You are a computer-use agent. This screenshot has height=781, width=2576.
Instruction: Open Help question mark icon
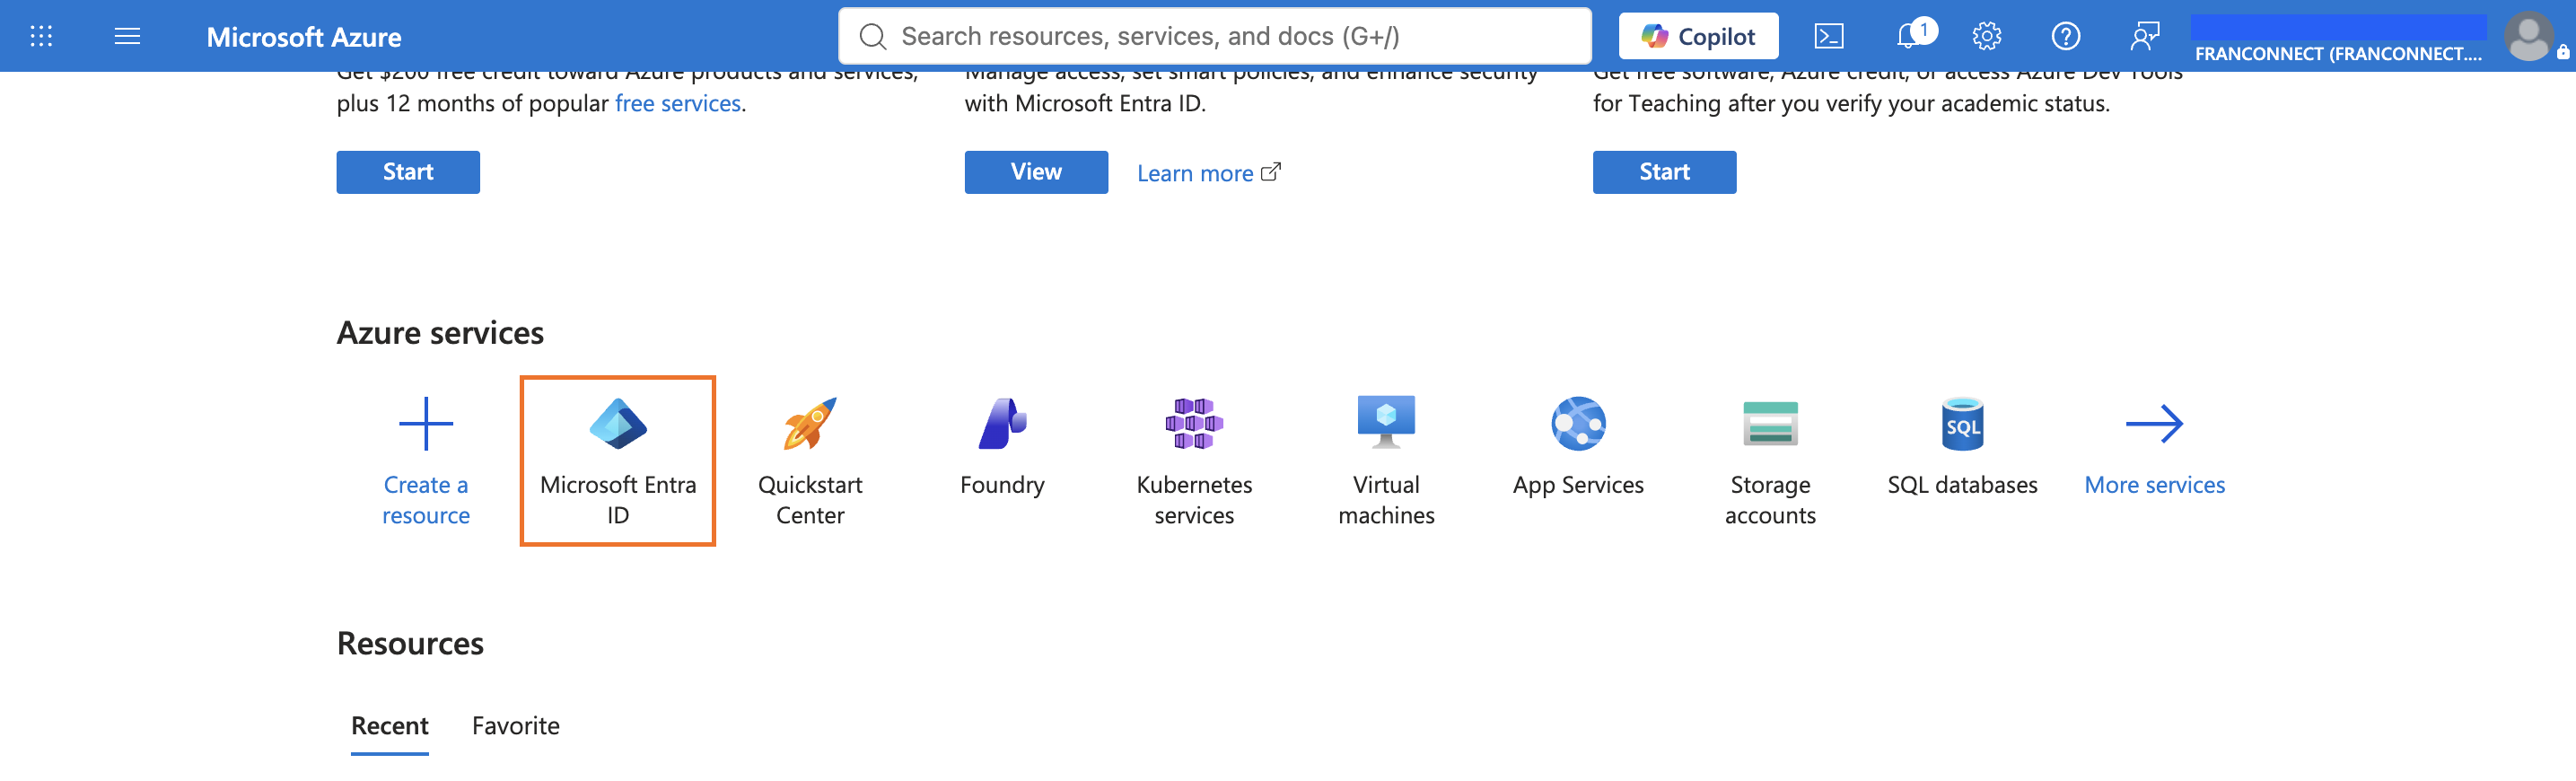2065,37
